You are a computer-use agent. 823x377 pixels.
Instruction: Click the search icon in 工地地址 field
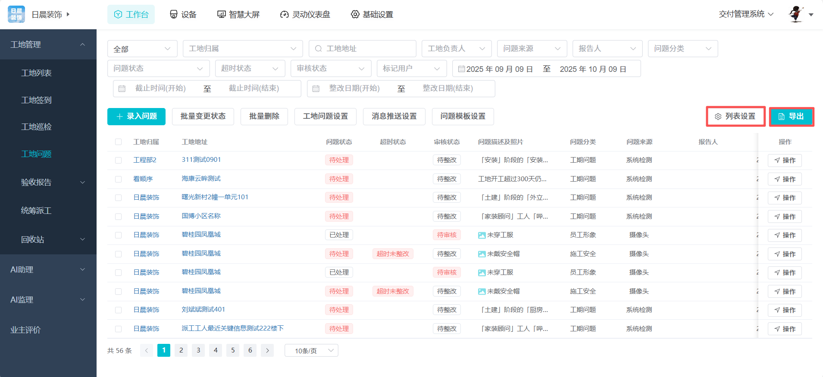pos(318,49)
